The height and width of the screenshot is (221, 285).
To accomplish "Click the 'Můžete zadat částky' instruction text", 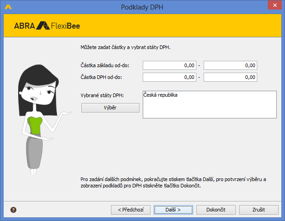I will pyautogui.click(x=125, y=47).
